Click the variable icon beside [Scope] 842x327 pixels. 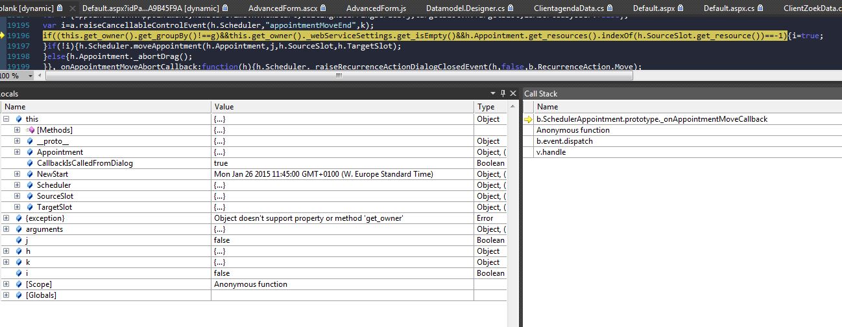pos(19,284)
